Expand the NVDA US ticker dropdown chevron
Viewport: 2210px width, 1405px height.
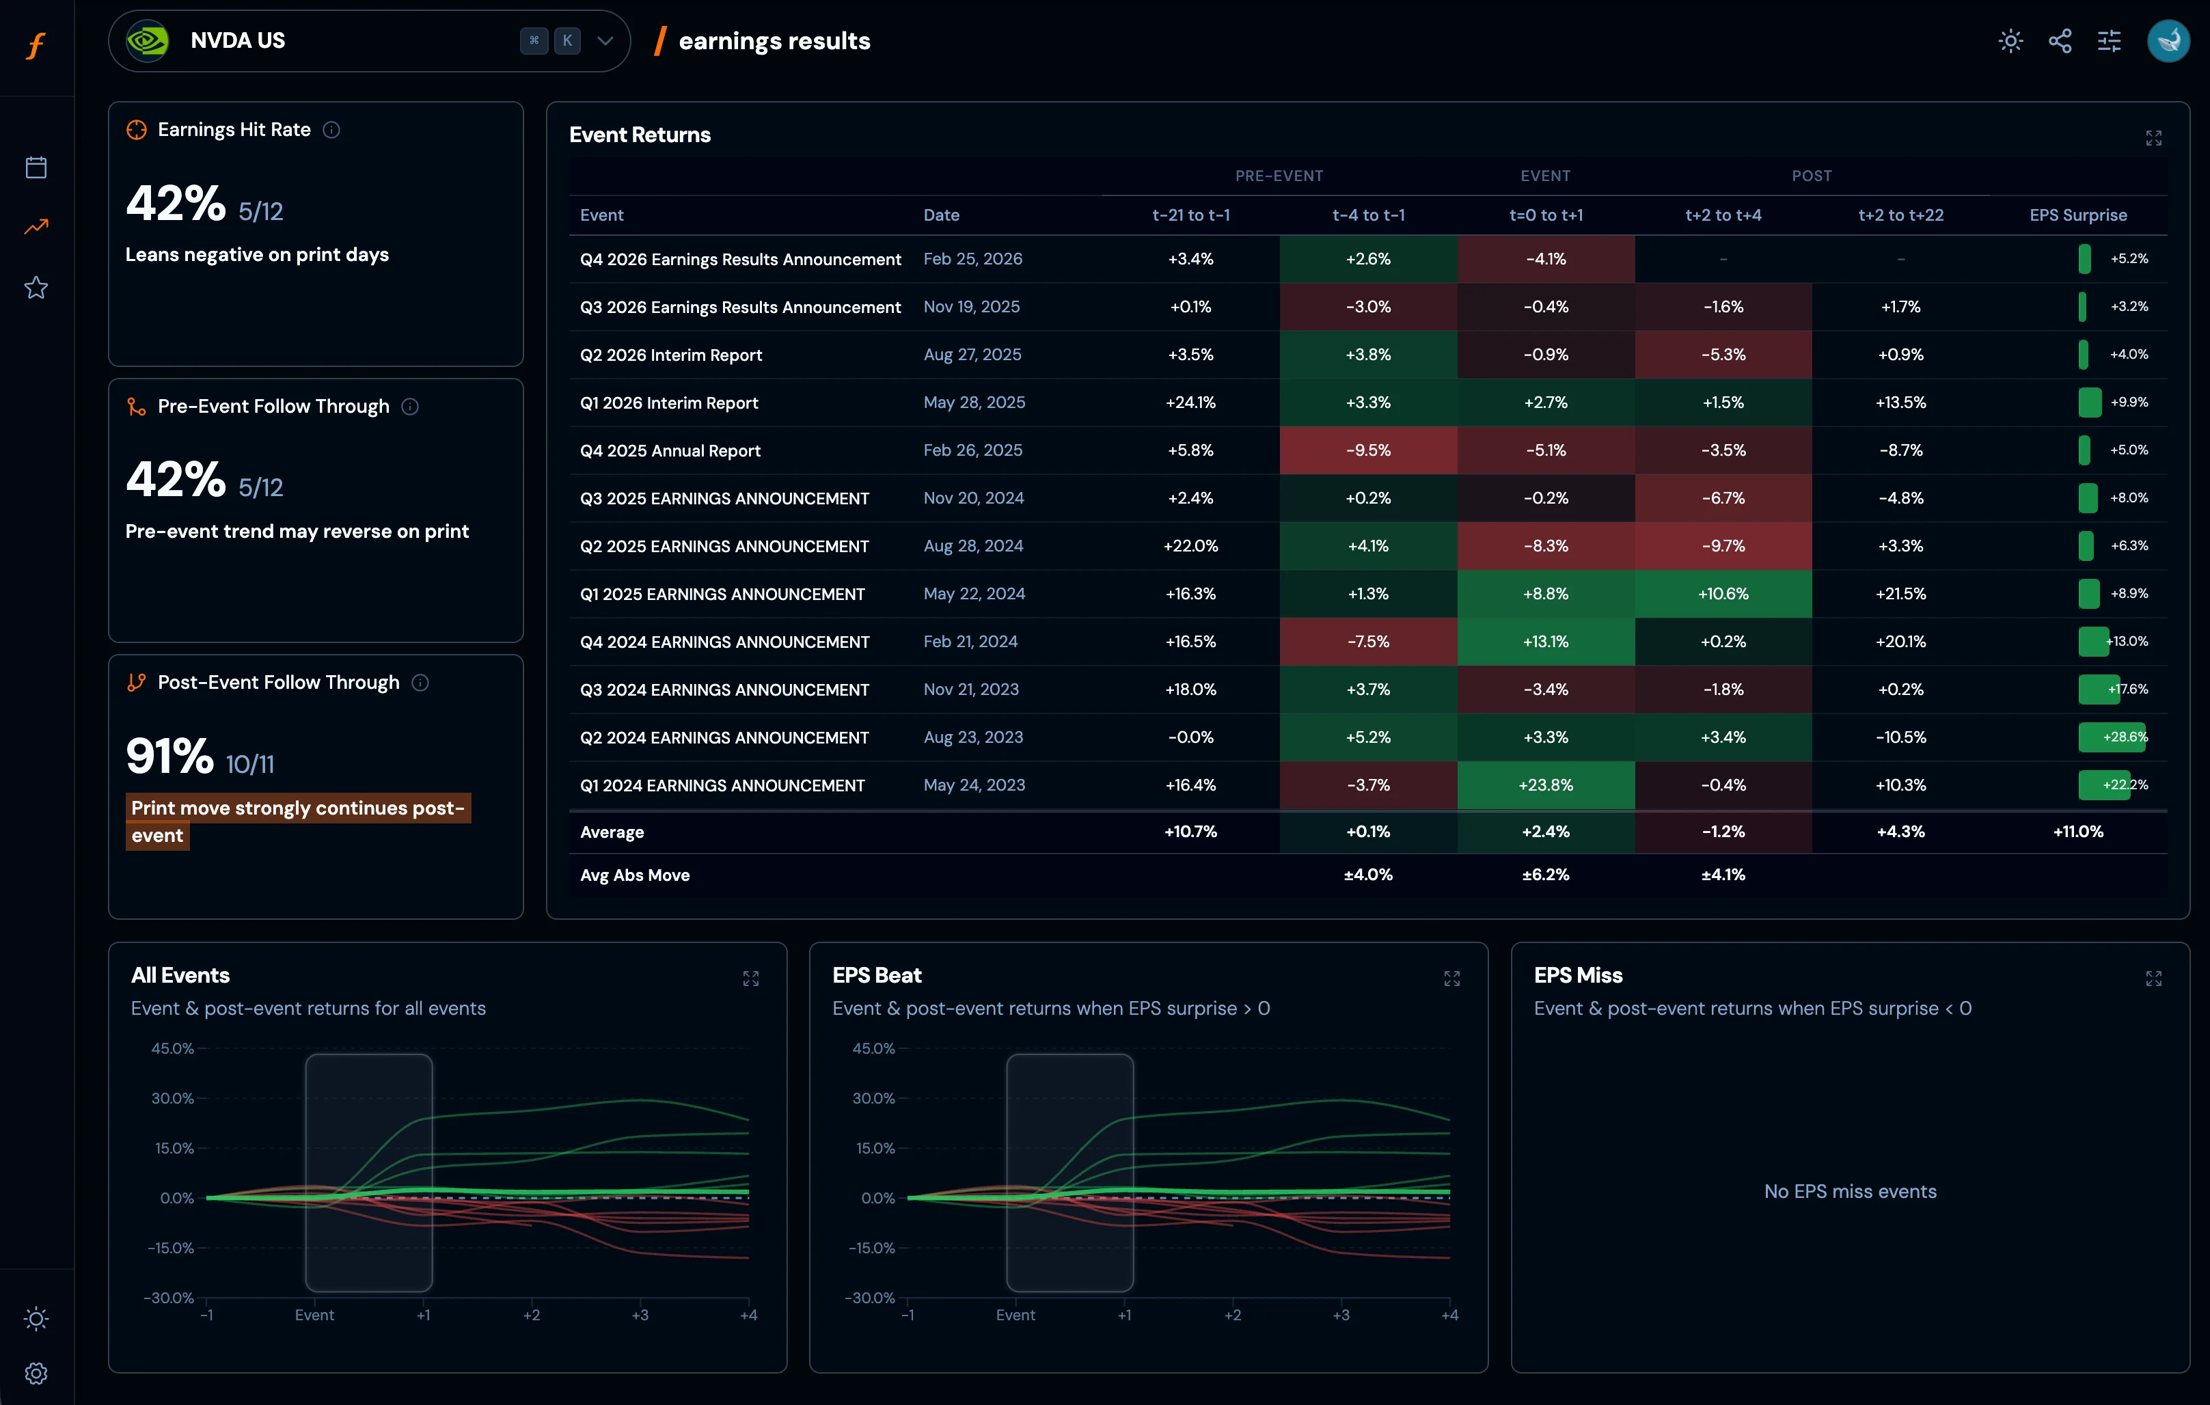tap(605, 40)
